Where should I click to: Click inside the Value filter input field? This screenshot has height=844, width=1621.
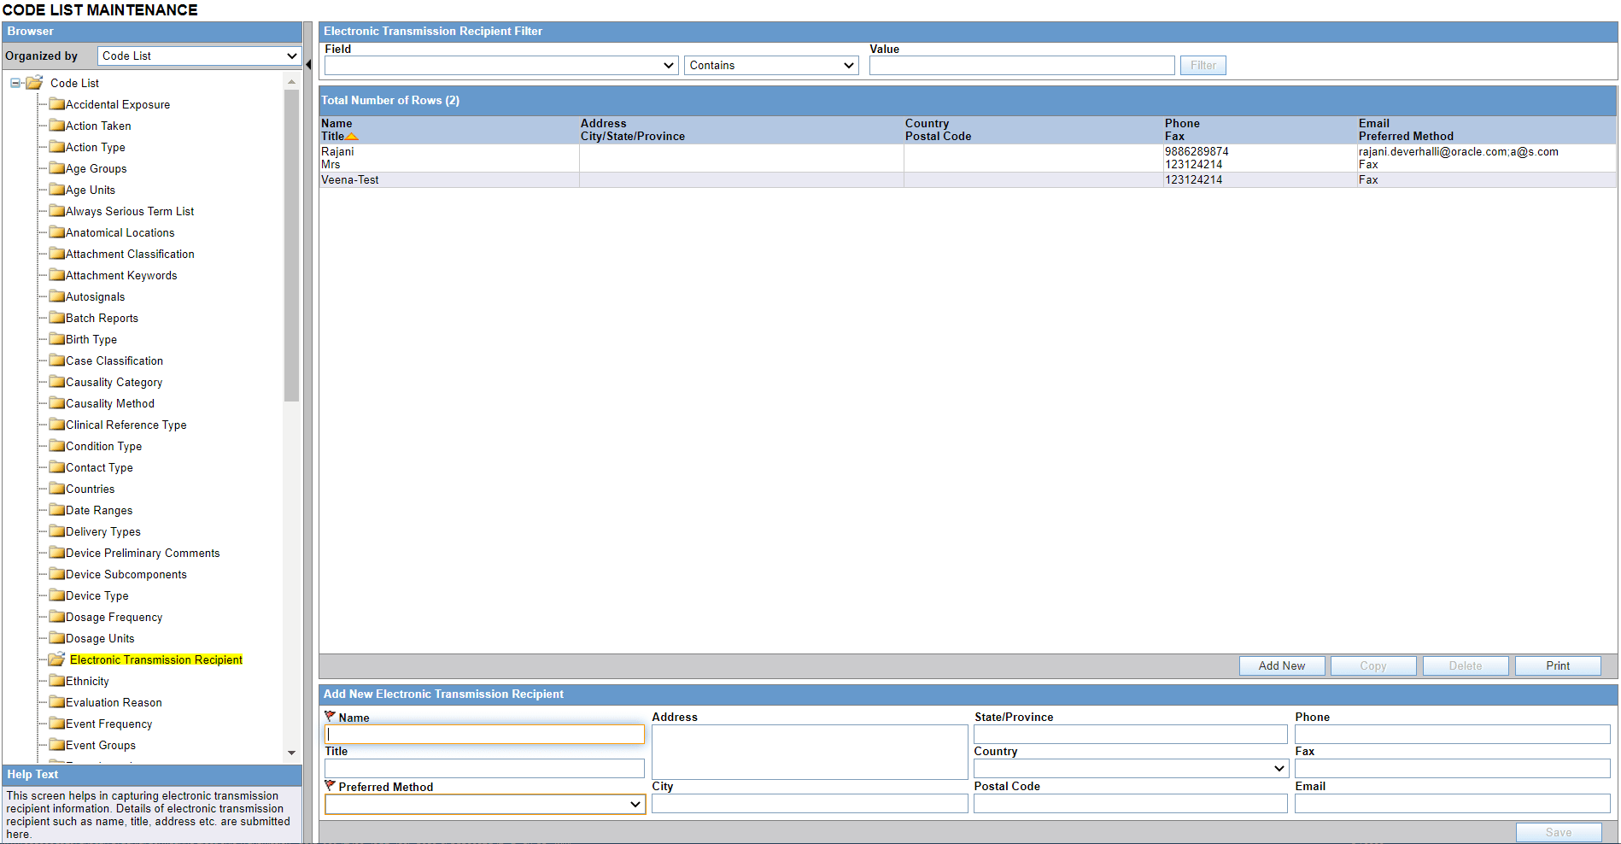[x=1021, y=65]
